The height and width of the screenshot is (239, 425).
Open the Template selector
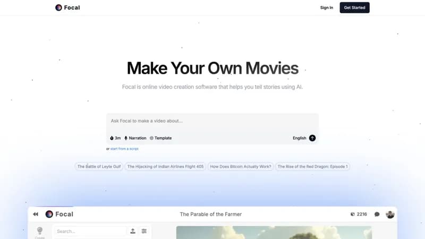161,138
